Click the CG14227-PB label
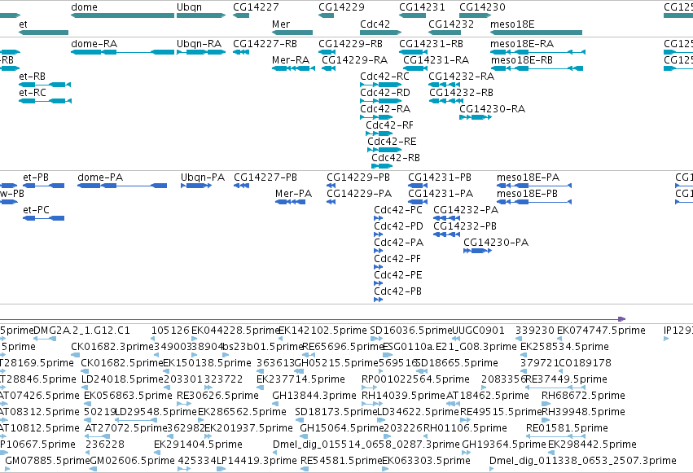 (265, 177)
